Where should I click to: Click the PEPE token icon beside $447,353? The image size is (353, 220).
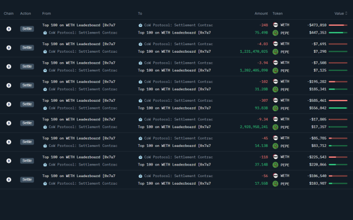[275, 33]
